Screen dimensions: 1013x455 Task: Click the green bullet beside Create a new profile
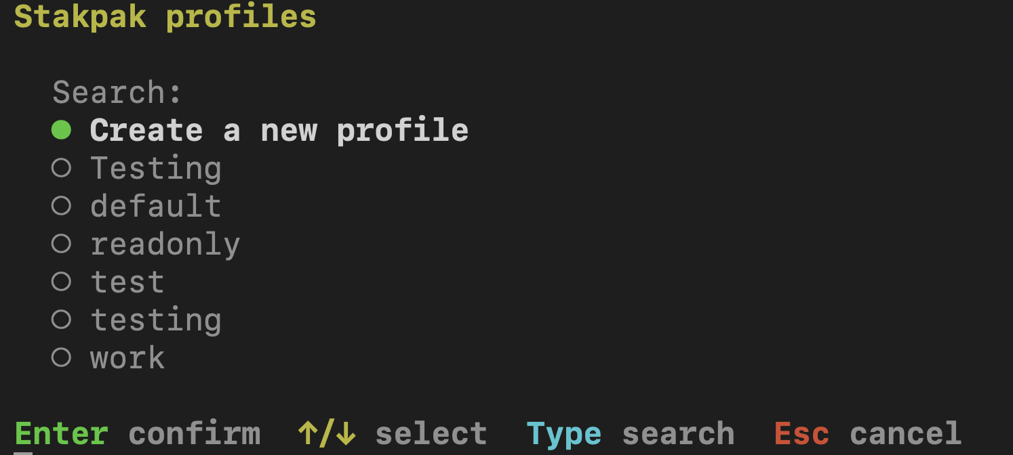(x=61, y=130)
